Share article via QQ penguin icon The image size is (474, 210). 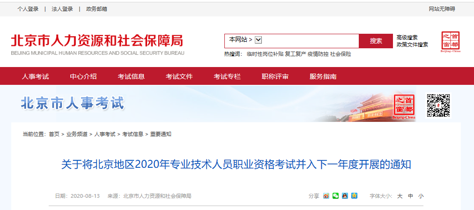[345, 196]
